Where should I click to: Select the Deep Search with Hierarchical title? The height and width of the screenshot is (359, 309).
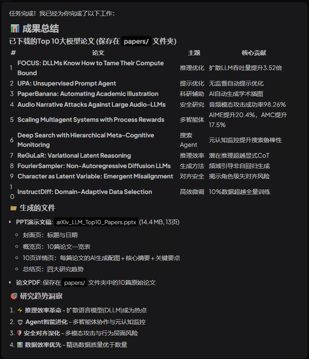pos(86,140)
